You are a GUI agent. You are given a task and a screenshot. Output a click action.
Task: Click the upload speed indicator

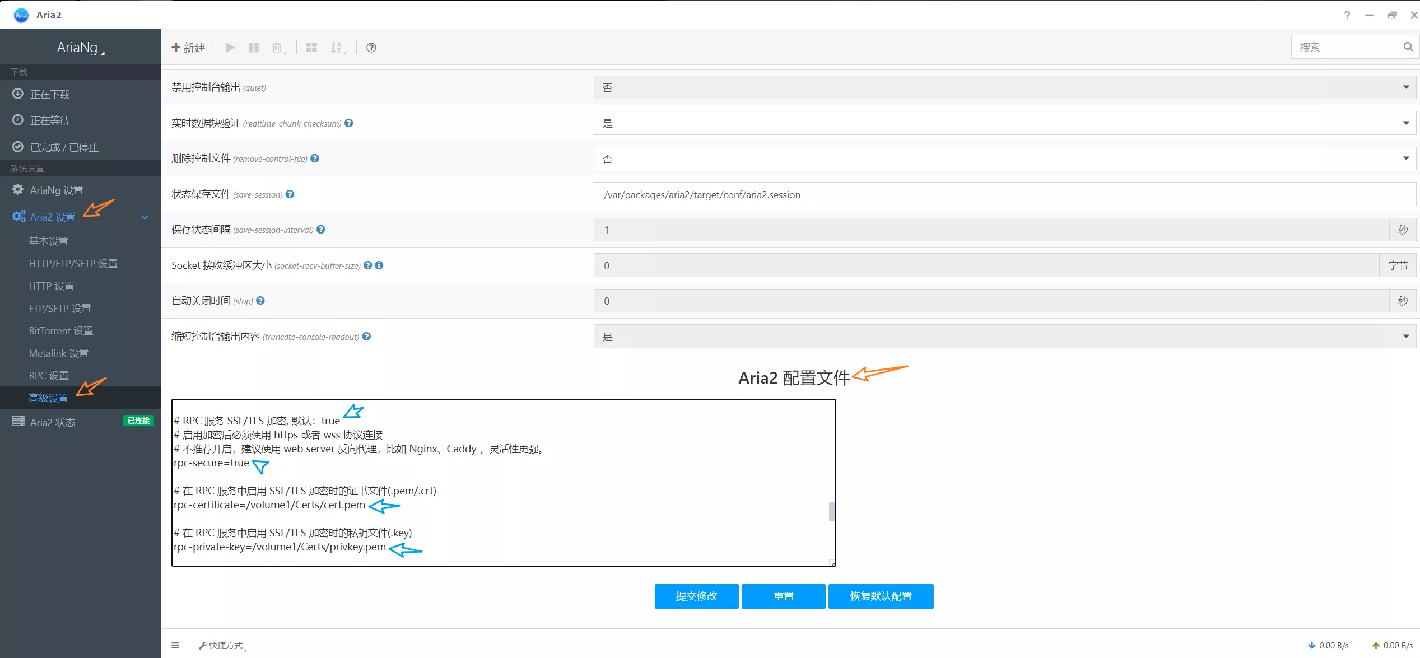[x=1393, y=646]
